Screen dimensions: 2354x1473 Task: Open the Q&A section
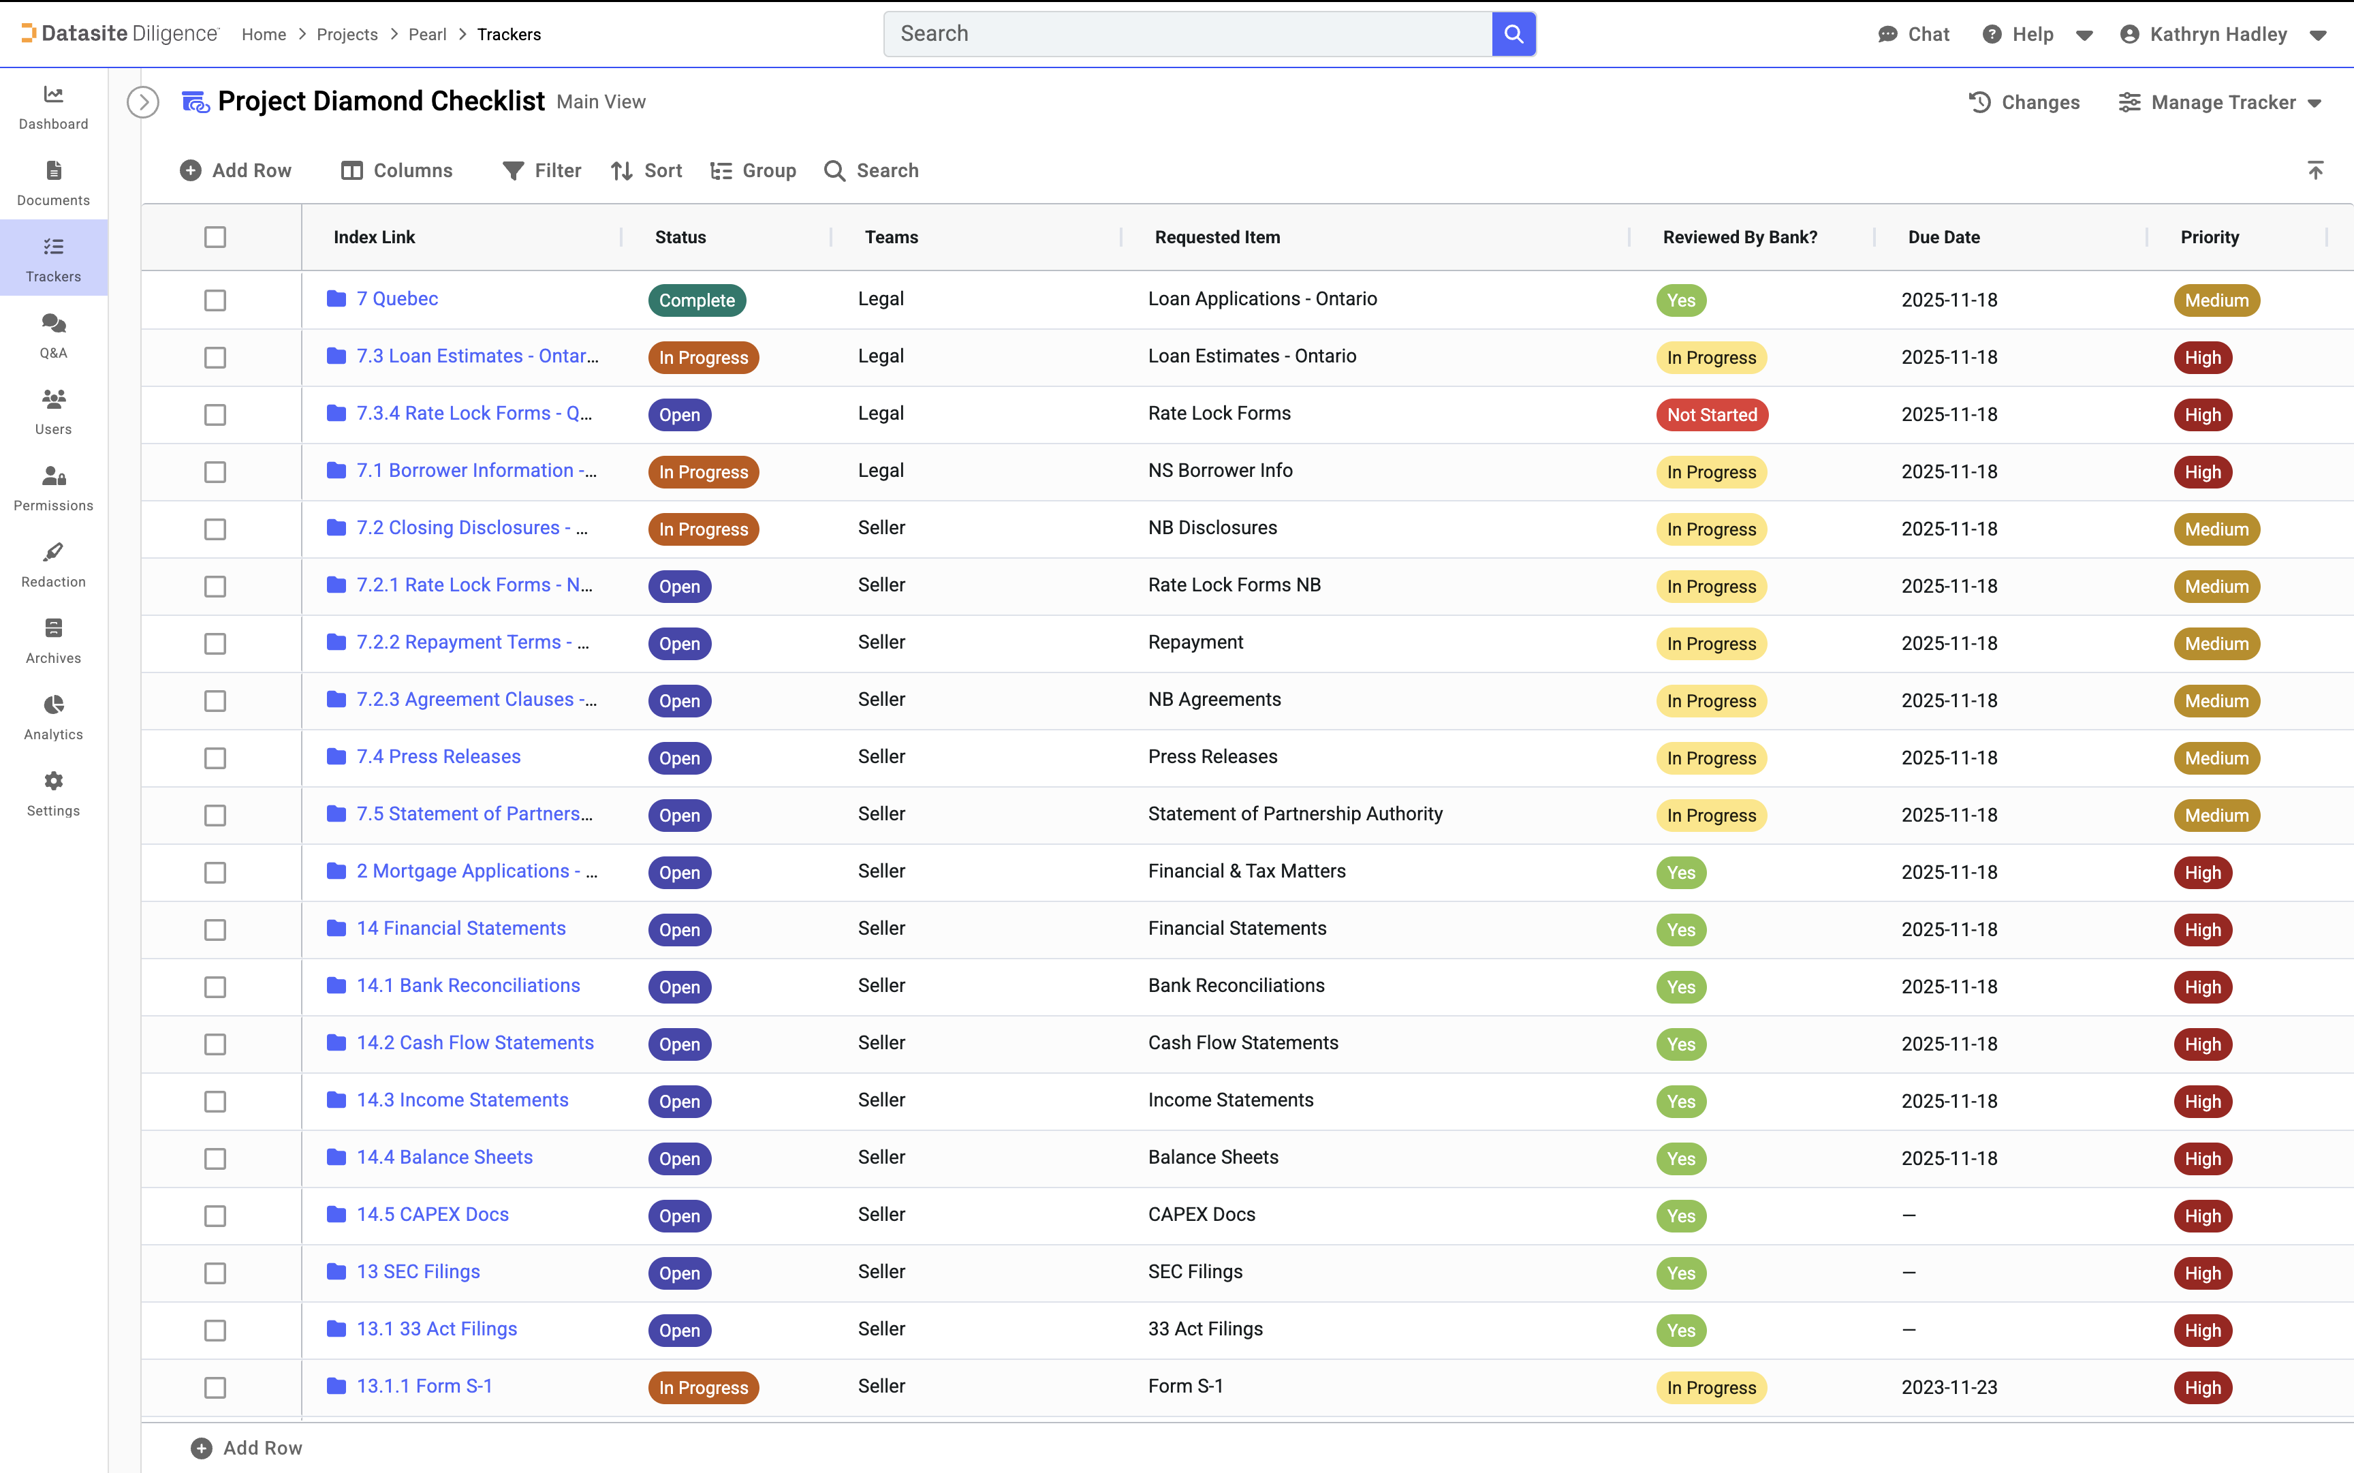[52, 335]
